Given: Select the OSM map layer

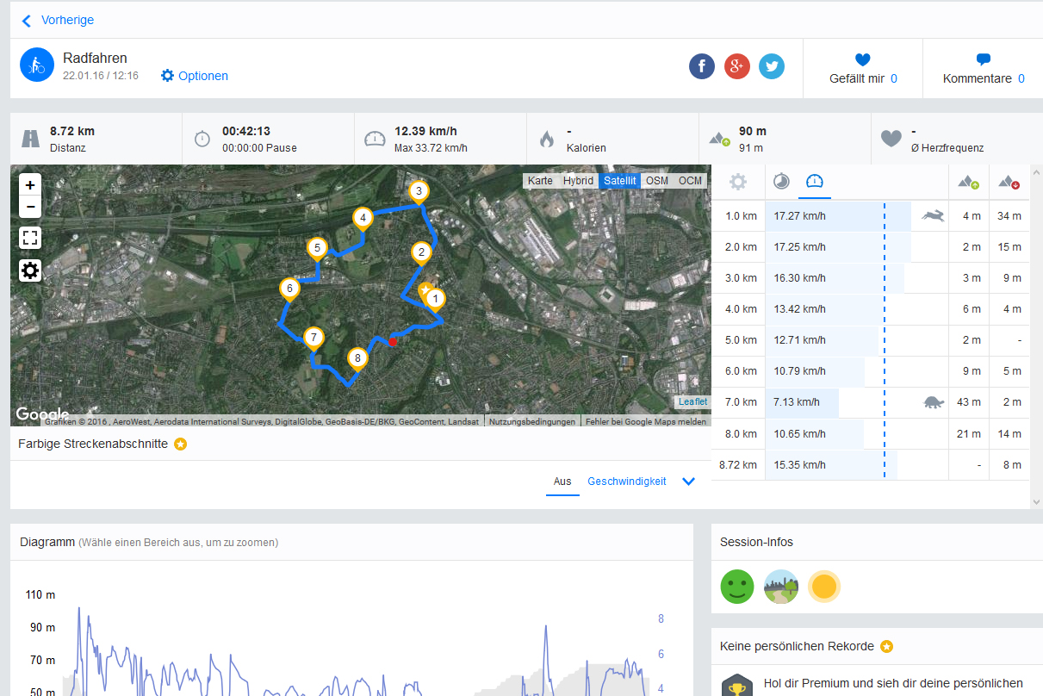Looking at the screenshot, I should click(x=657, y=181).
